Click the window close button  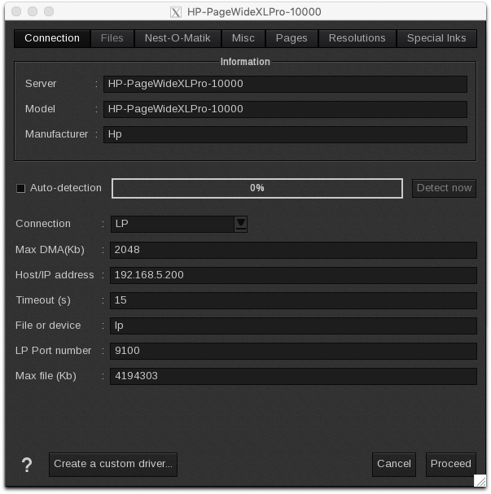(x=16, y=11)
